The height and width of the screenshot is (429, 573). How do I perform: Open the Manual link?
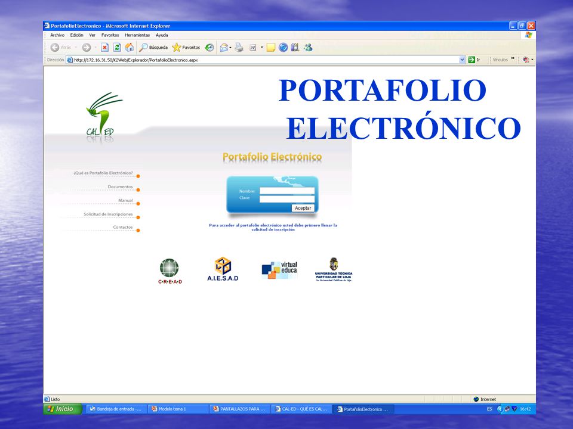125,200
